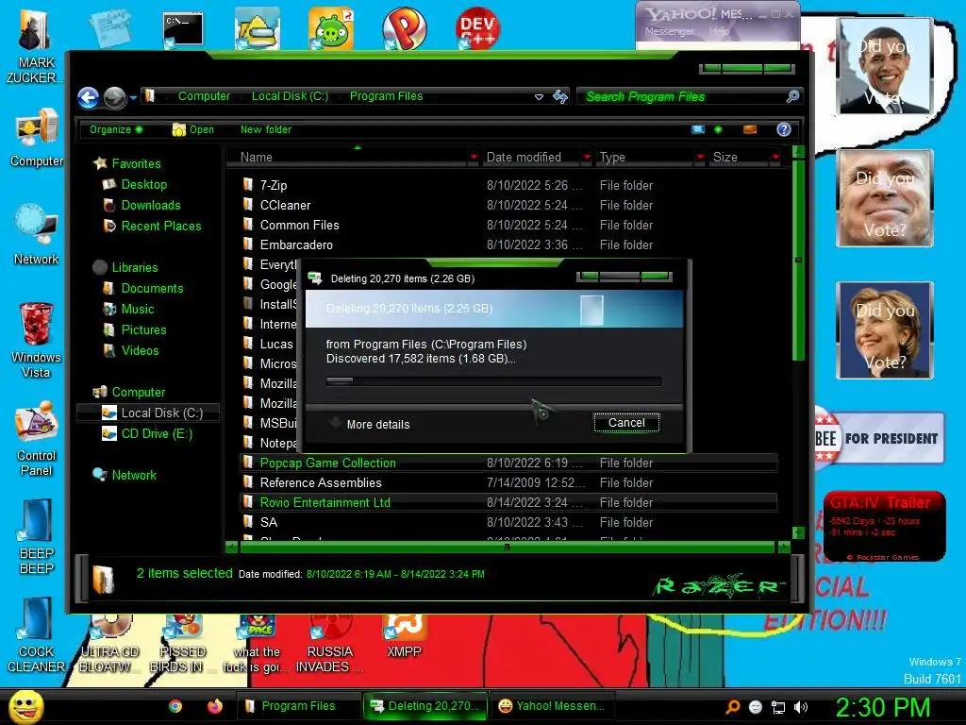Click the search magnifier icon in Explorer
The height and width of the screenshot is (725, 966).
click(x=792, y=96)
